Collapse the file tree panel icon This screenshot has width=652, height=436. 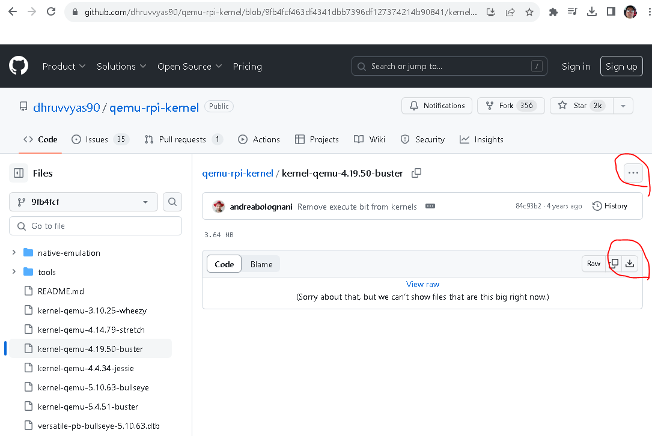tap(19, 173)
